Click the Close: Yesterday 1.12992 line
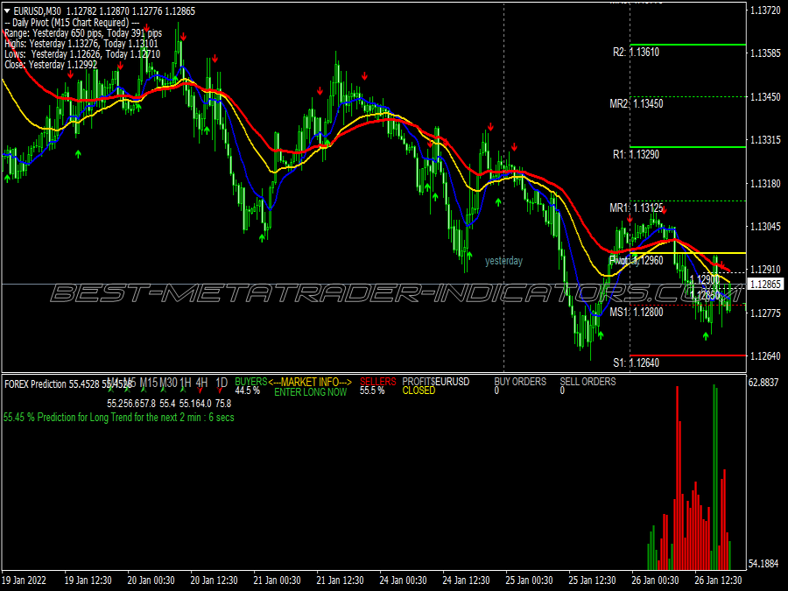The image size is (788, 591). click(x=51, y=65)
